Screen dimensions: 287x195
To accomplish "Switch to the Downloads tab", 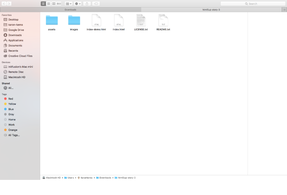I will coord(70,10).
